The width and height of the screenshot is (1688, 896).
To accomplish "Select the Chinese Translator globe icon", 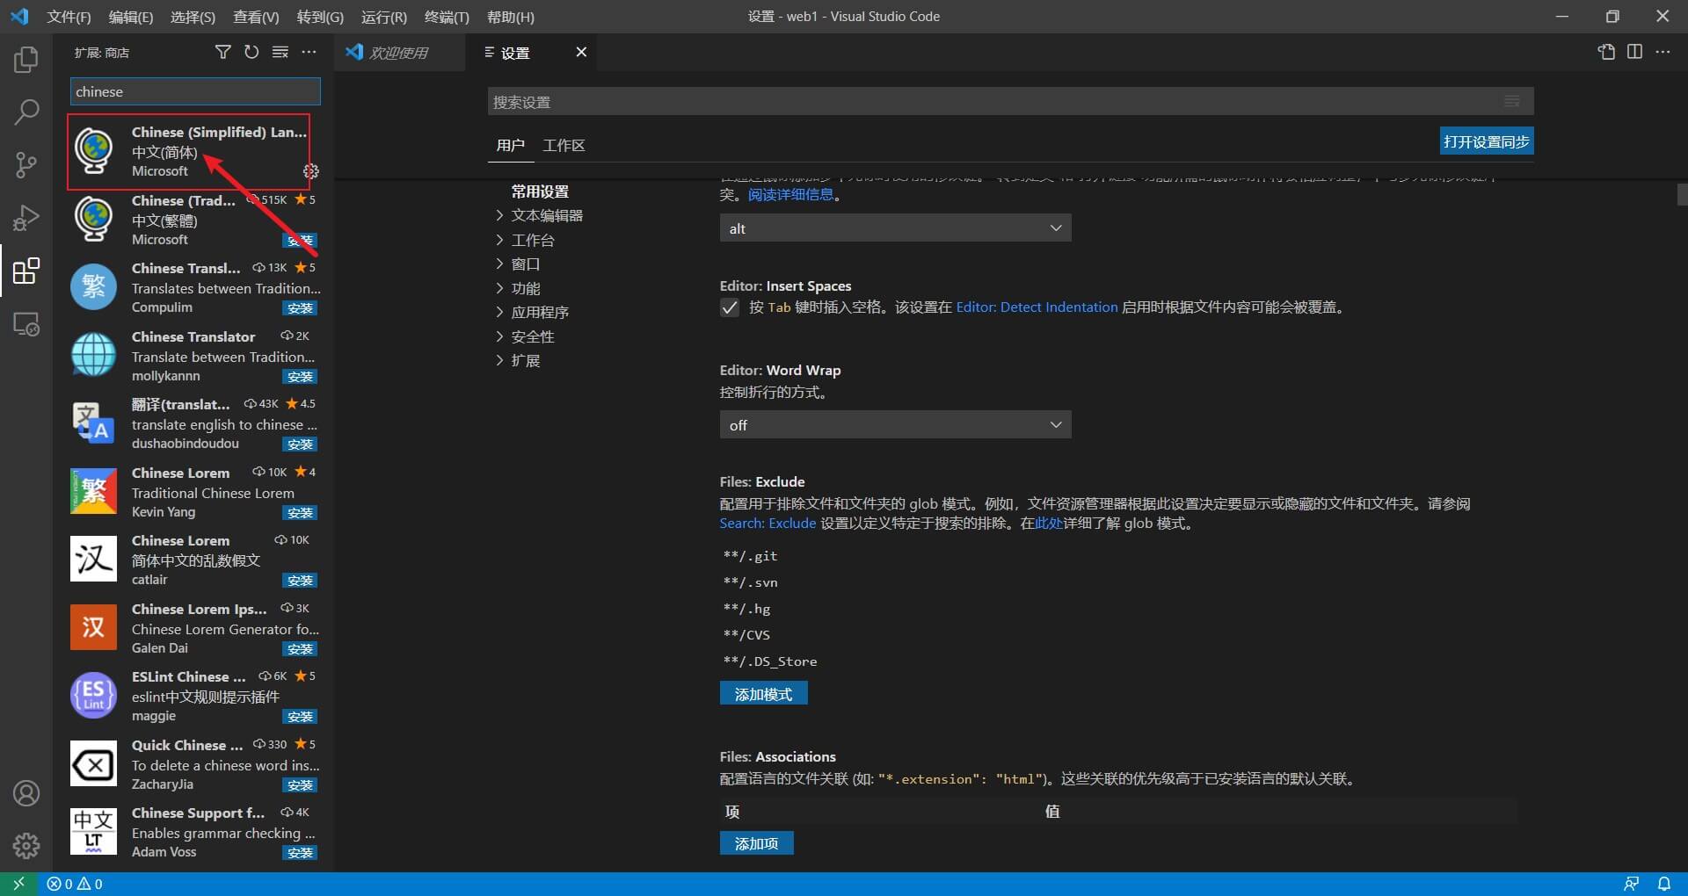I will coord(93,355).
